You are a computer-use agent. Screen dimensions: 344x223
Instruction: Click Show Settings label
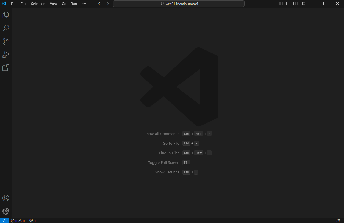click(x=167, y=172)
